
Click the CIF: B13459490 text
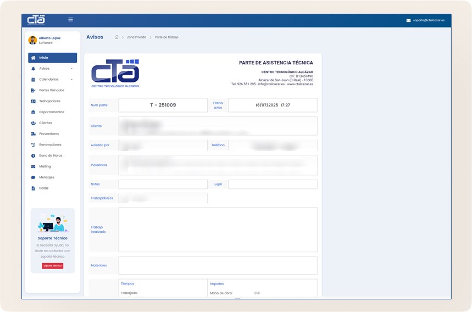click(301, 76)
